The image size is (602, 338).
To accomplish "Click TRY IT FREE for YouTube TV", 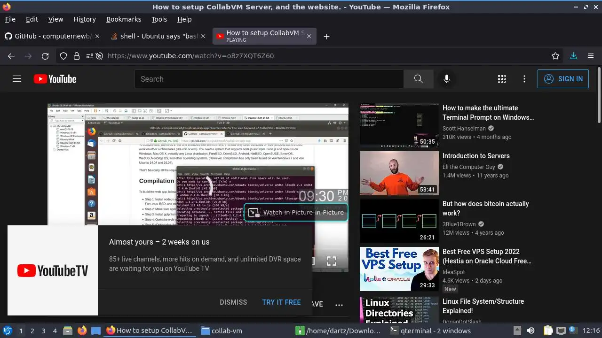I will click(281, 302).
